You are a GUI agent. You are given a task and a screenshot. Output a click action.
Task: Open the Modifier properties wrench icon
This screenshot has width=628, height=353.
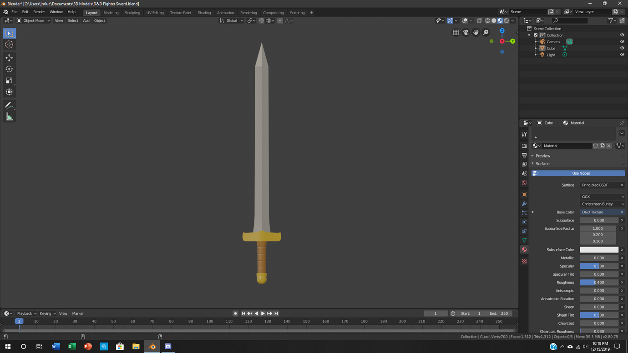coord(524,203)
